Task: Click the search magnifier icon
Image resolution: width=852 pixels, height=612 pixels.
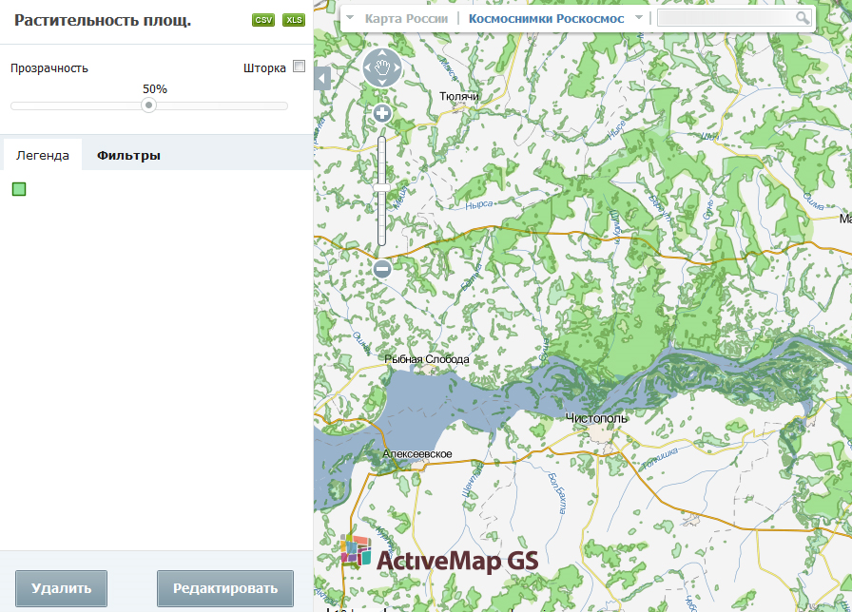Action: [803, 18]
